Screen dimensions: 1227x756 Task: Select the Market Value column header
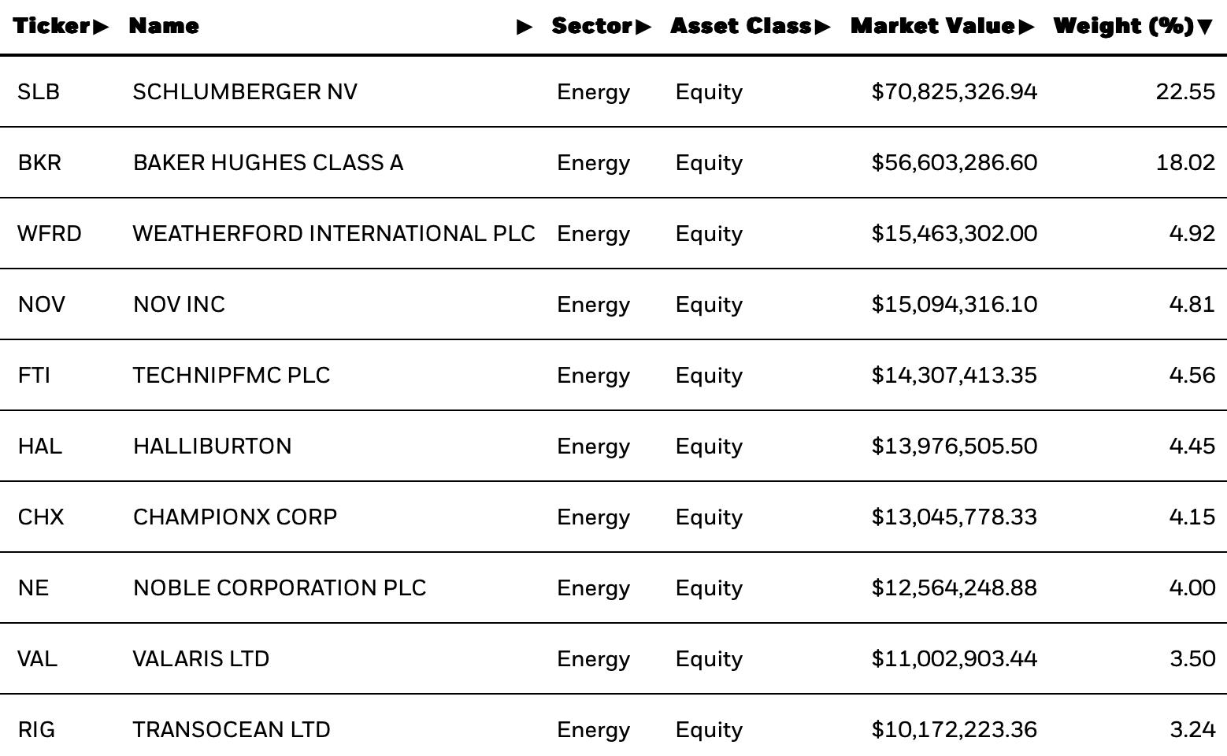click(x=933, y=26)
